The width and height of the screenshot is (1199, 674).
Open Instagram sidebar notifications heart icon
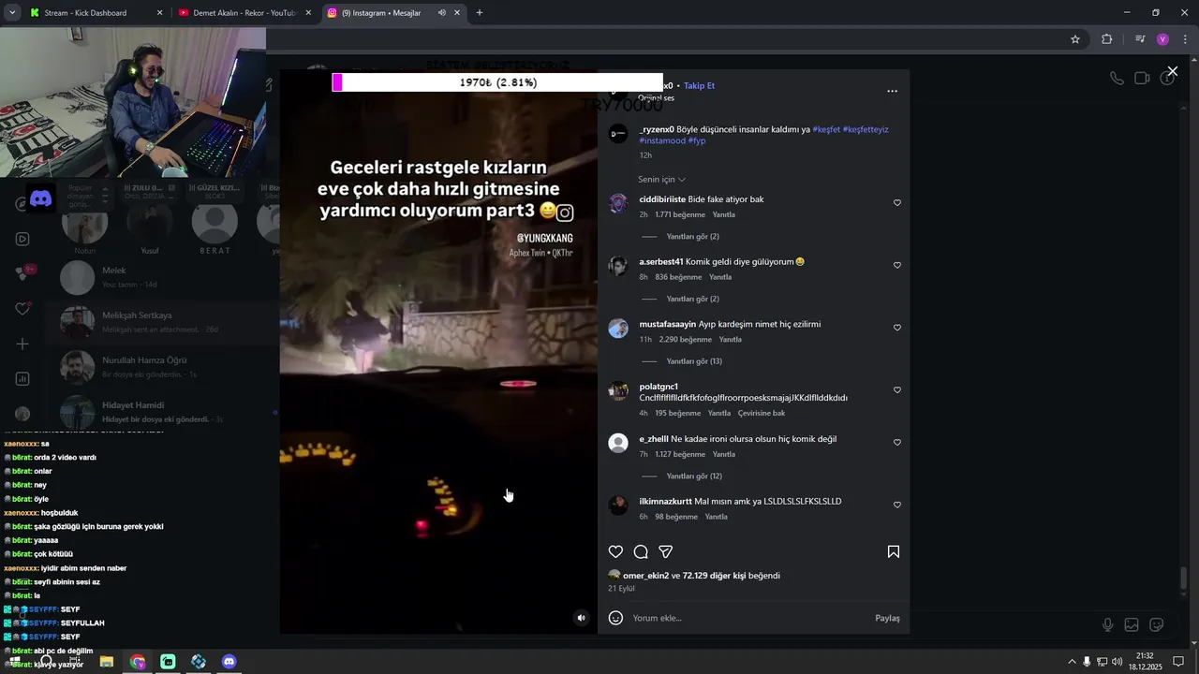point(22,309)
